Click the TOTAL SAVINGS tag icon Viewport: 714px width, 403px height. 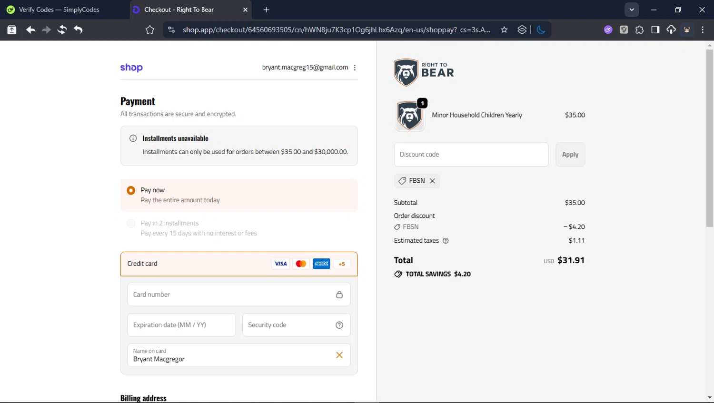coord(398,274)
